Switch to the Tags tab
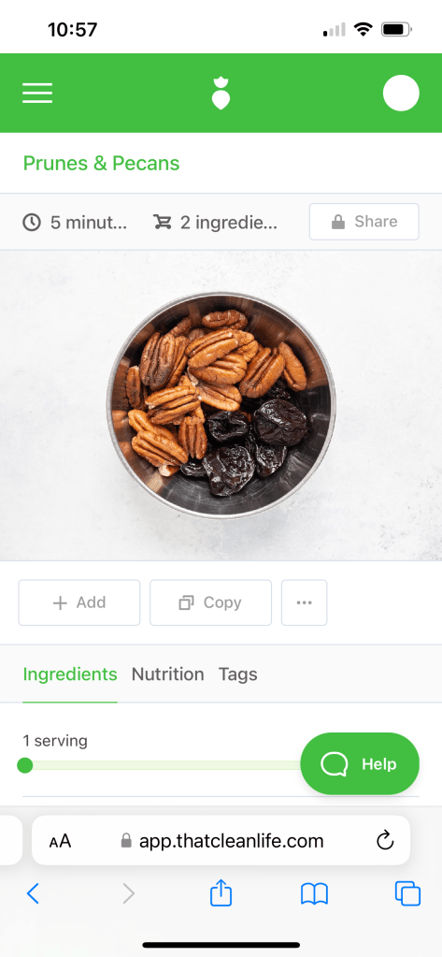The width and height of the screenshot is (442, 957). coord(237,674)
